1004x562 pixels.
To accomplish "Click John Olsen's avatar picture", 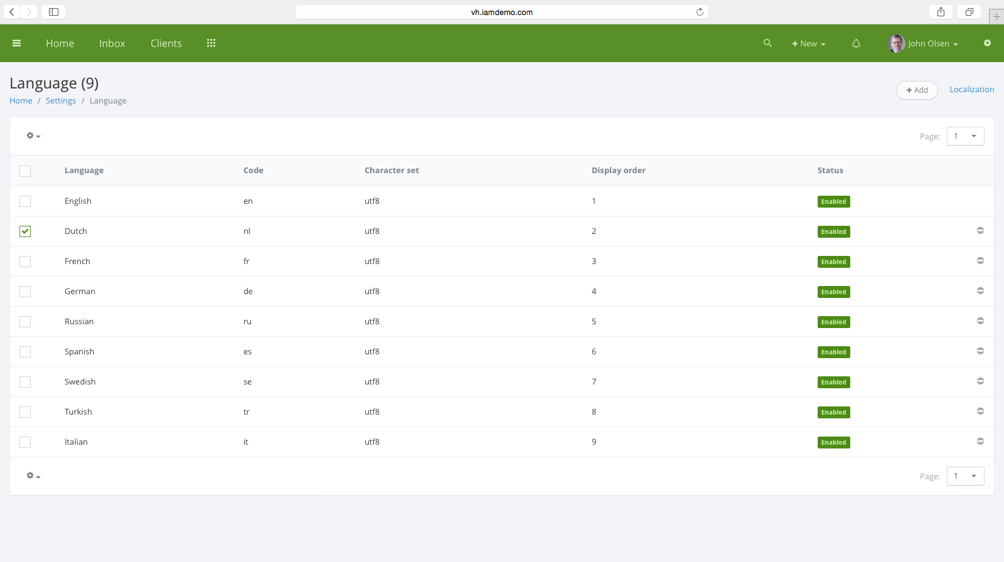I will (x=896, y=43).
